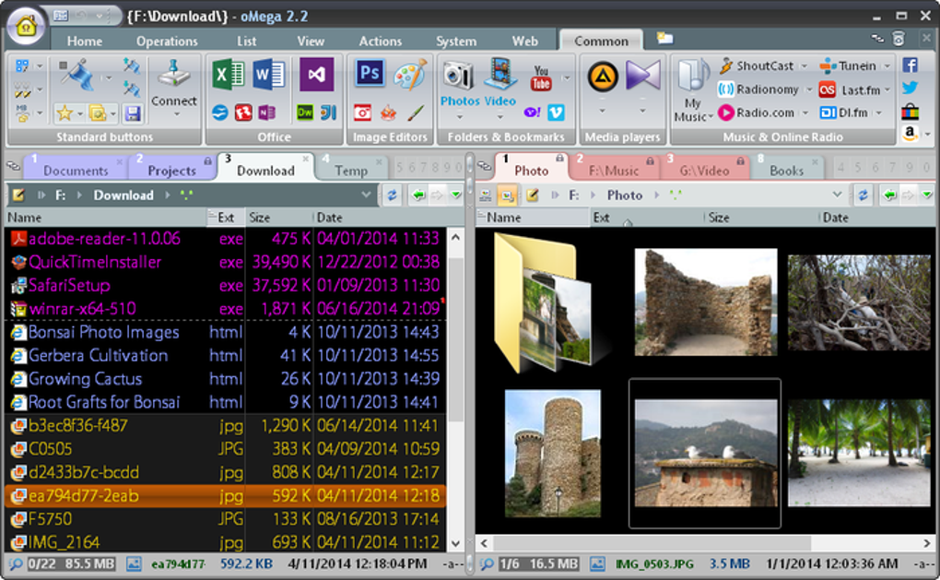Expand the Favorites star dropdown
The width and height of the screenshot is (940, 580).
click(x=79, y=112)
